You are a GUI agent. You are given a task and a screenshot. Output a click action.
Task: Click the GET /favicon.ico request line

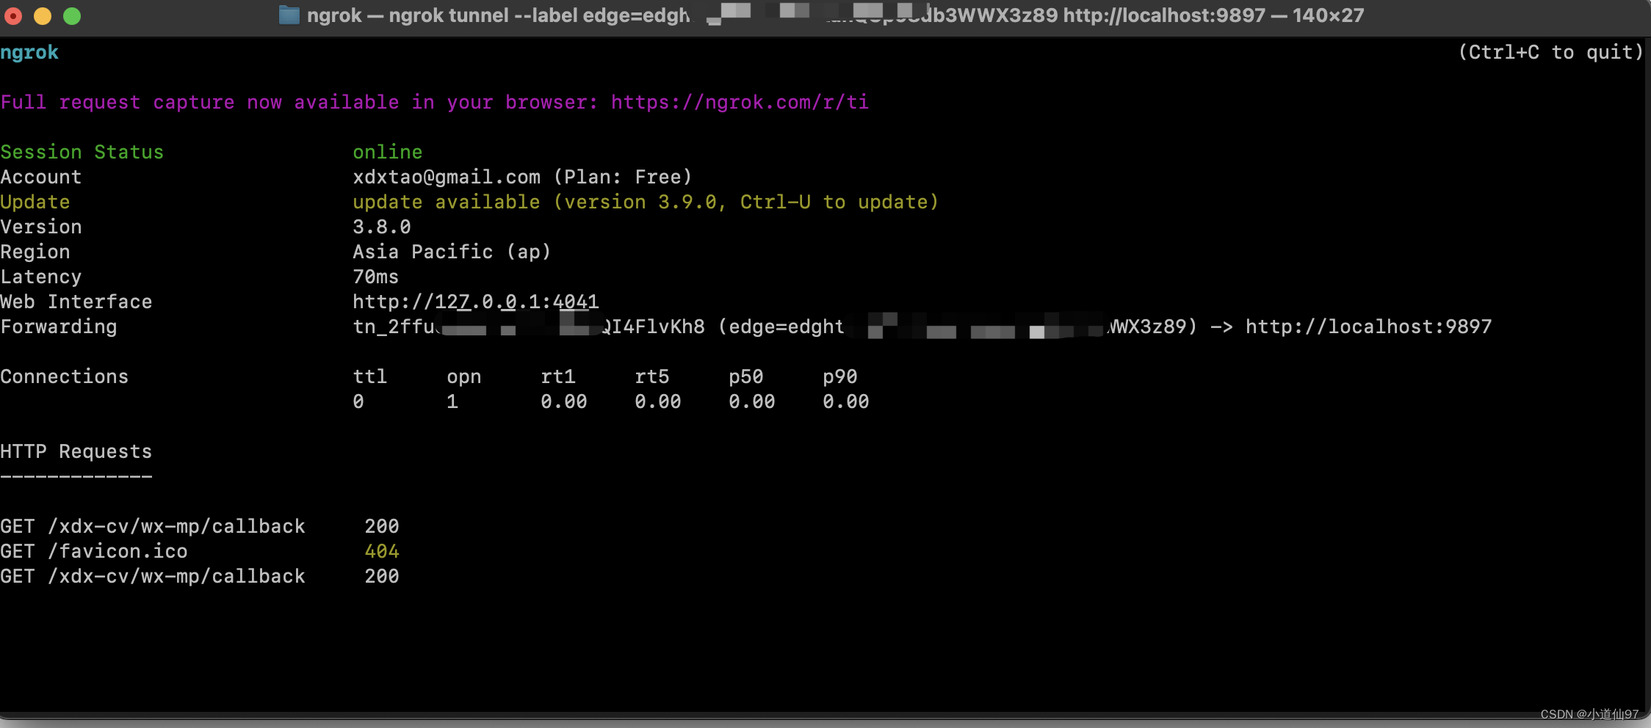pos(200,551)
